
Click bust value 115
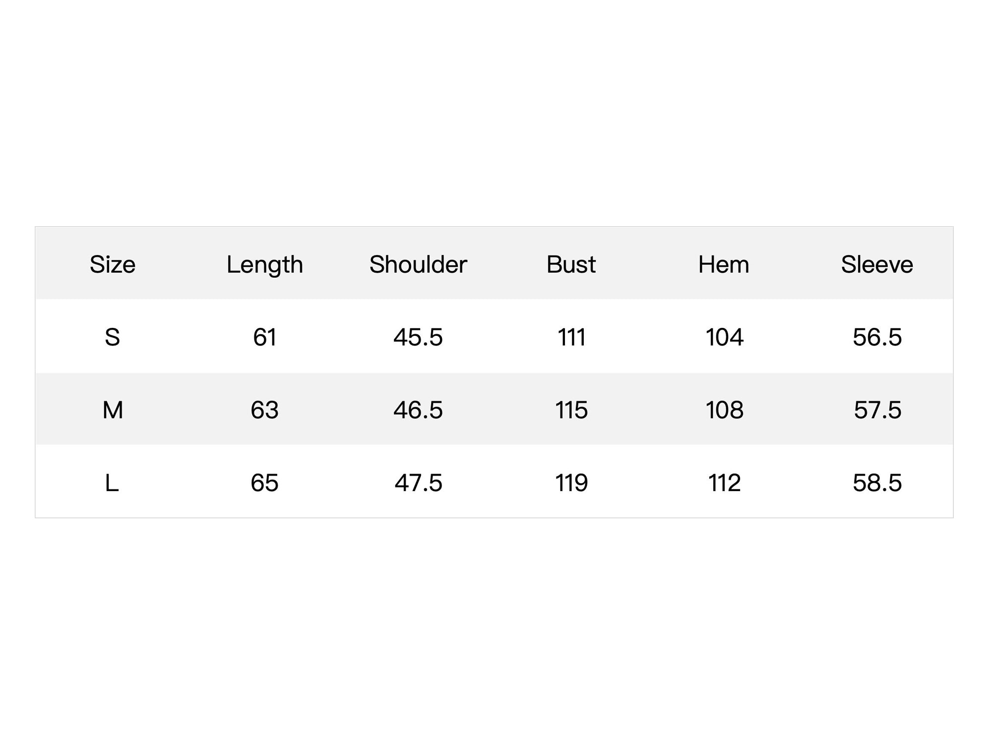pos(571,410)
